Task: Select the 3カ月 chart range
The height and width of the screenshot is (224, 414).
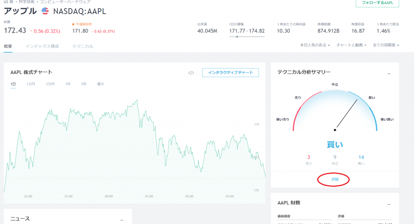Action: pos(50,84)
